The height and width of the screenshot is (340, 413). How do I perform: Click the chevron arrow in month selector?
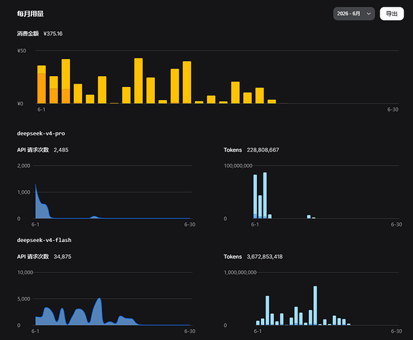click(x=369, y=14)
